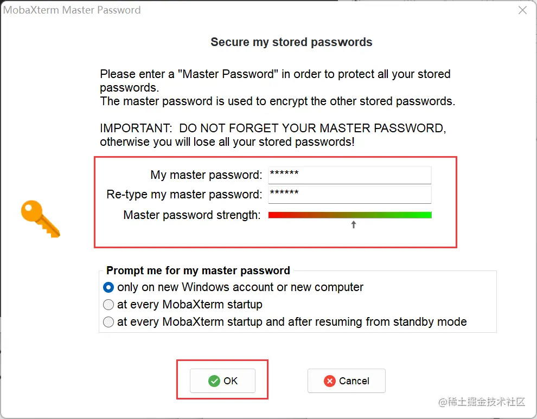Click the Cancel button text

[x=354, y=381]
